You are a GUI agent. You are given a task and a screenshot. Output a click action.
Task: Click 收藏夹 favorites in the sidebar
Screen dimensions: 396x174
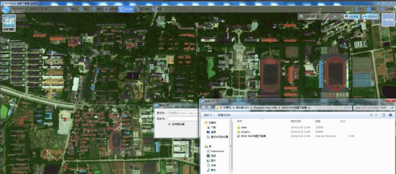tap(211, 122)
